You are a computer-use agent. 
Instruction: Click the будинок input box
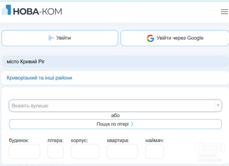point(24,151)
